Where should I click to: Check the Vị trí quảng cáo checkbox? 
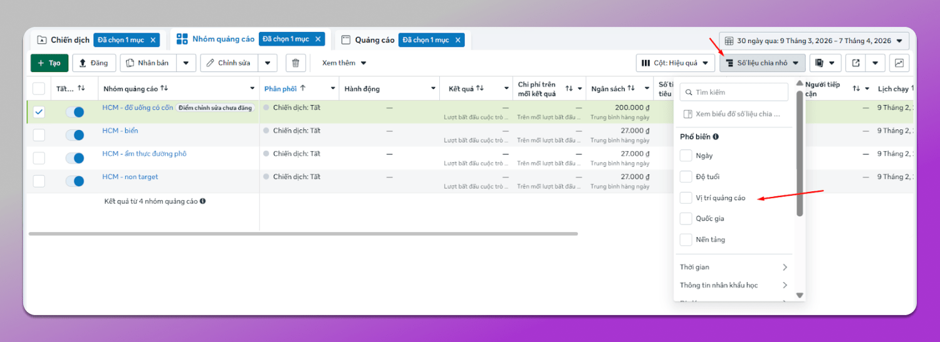pyautogui.click(x=686, y=198)
